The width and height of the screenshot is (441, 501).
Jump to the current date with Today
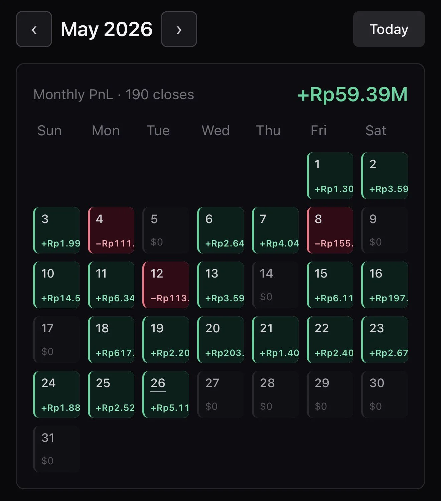tap(389, 29)
